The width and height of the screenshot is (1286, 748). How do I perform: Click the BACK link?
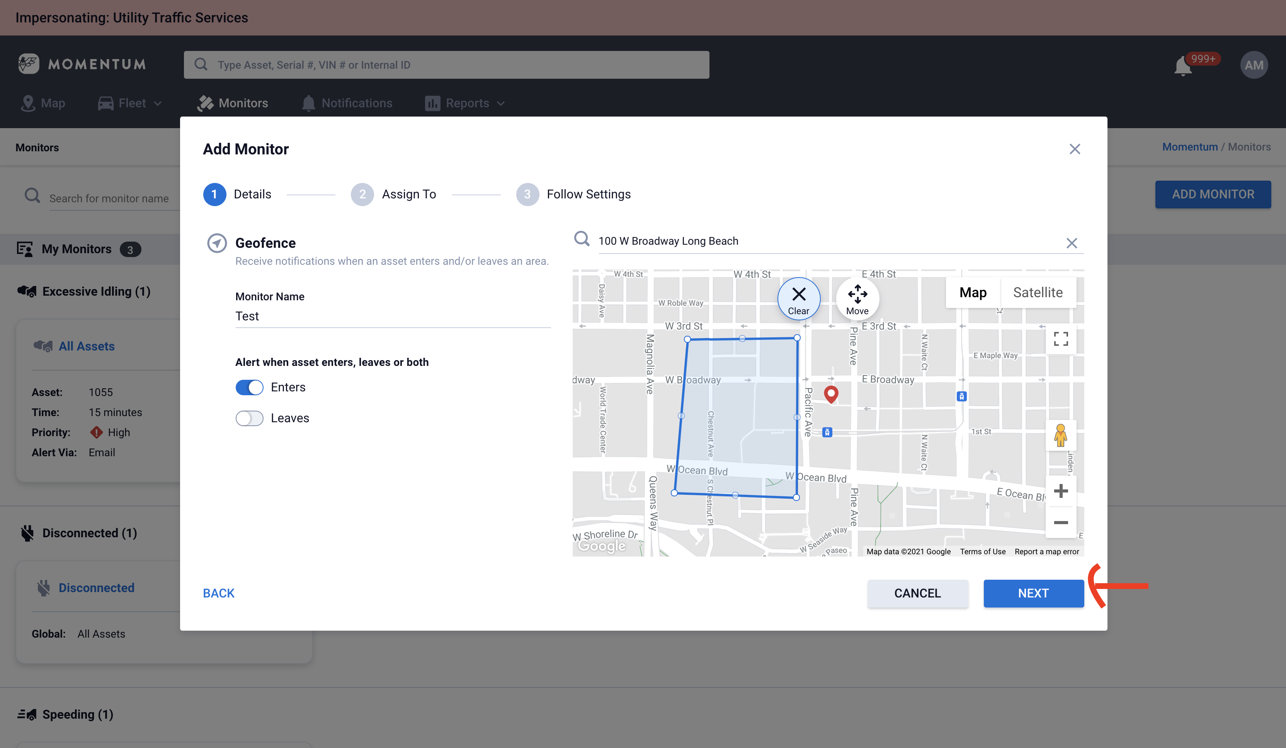pyautogui.click(x=218, y=594)
